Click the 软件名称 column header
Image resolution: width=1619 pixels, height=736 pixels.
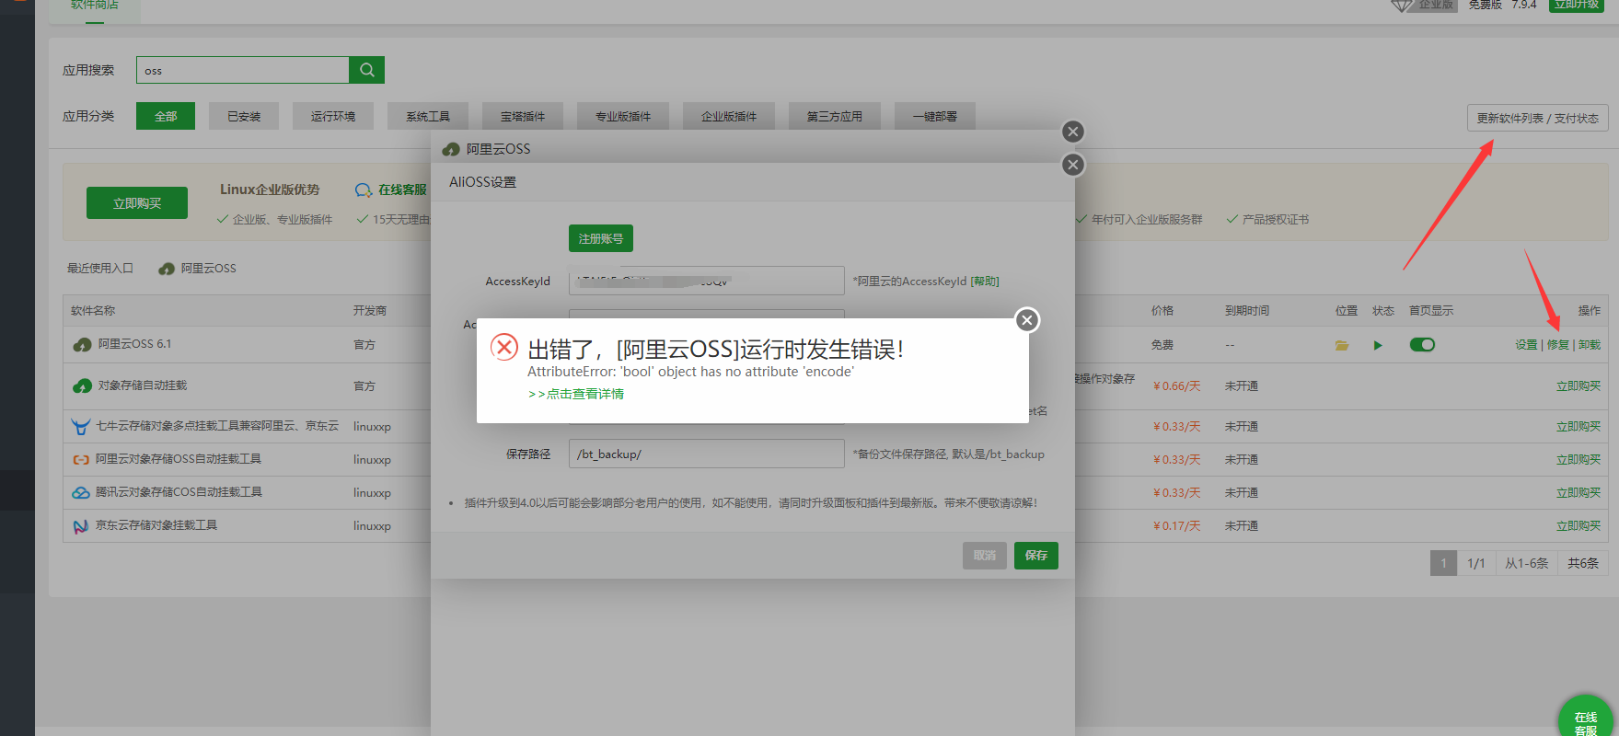(x=93, y=311)
